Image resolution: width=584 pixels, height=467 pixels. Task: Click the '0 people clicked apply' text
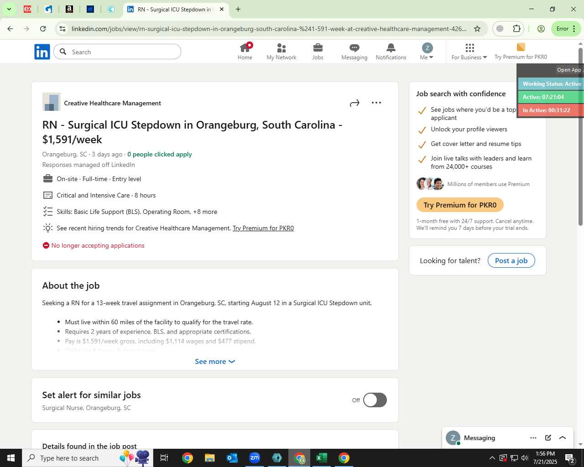pos(160,154)
